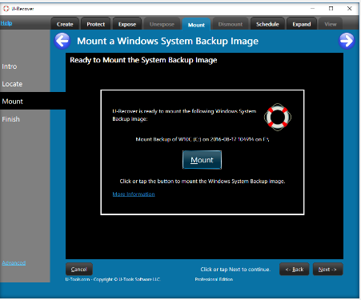The image size is (361, 300).
Task: Click the Next -> button
Action: (327, 269)
